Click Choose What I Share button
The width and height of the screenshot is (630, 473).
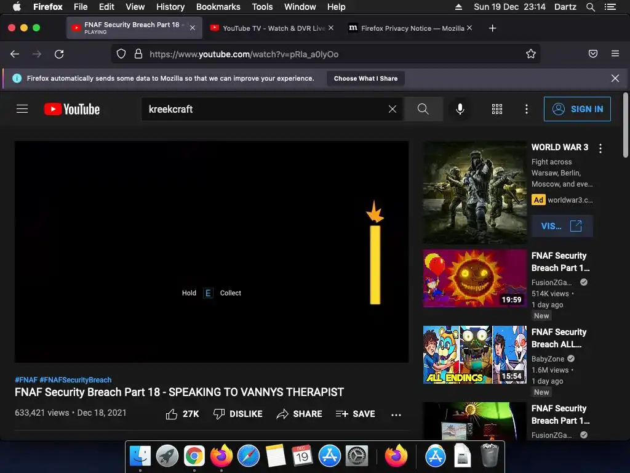pos(365,78)
